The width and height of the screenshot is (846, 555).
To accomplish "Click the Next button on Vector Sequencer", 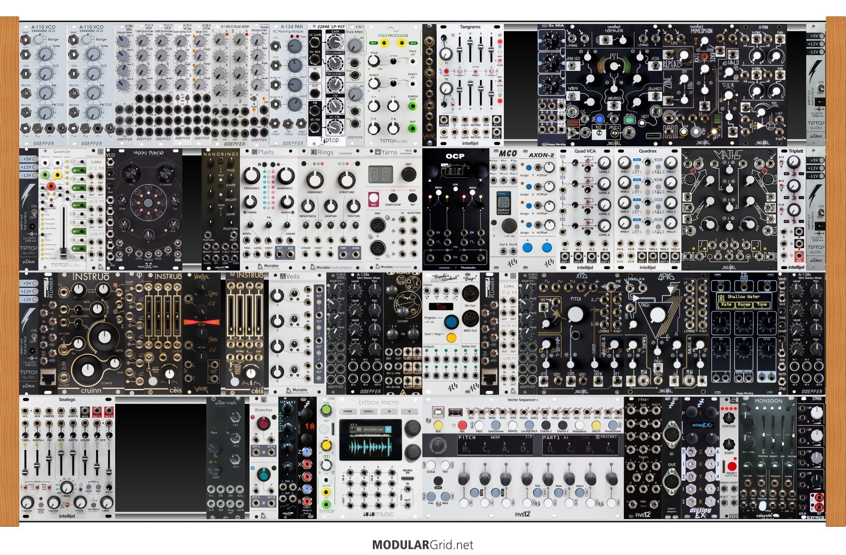I will pos(445,496).
